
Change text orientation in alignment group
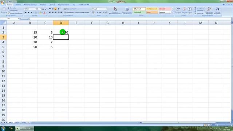point(59,9)
